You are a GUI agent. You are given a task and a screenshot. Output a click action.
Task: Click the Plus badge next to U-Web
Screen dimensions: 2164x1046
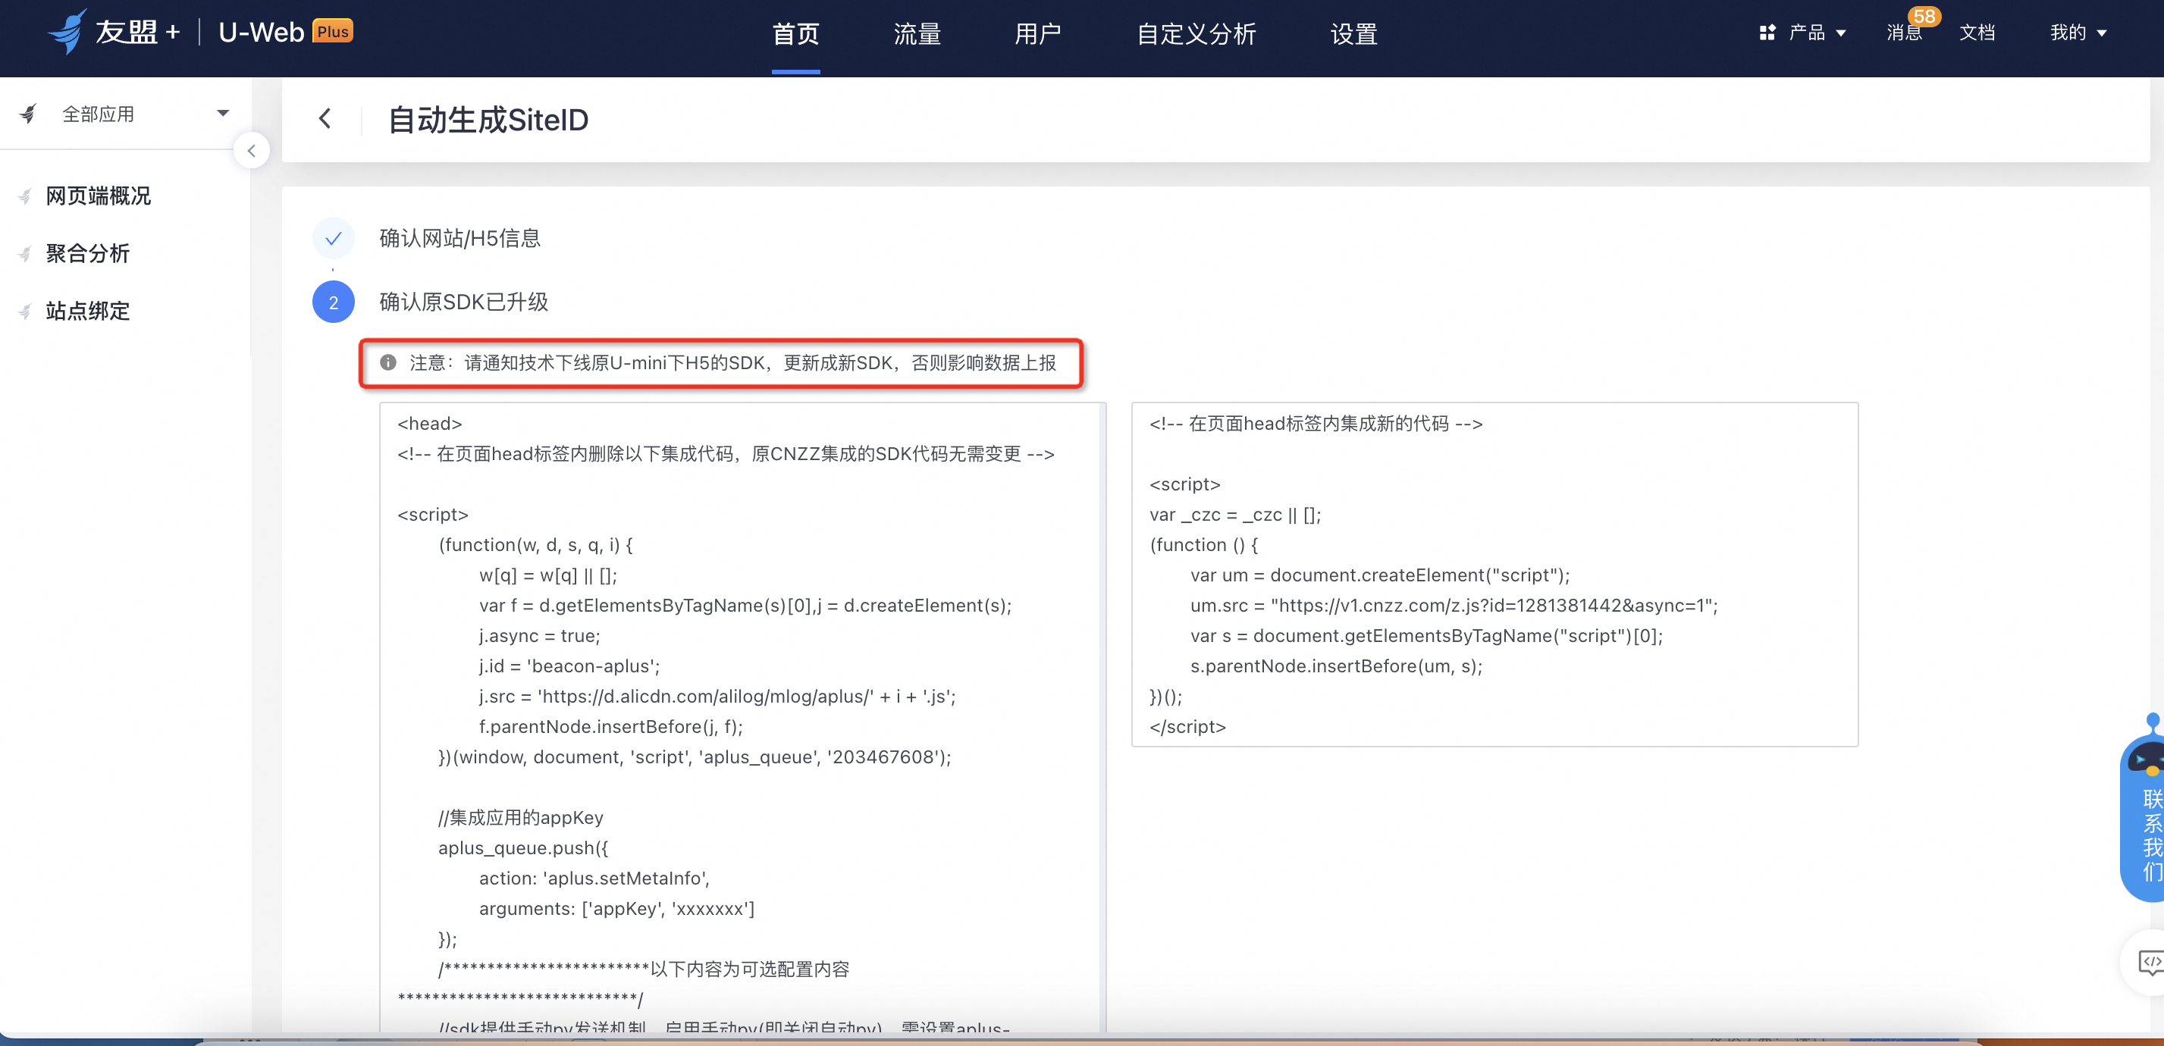click(333, 31)
